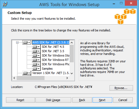Open install option dropdown for SDK for Windows RT

click(x=36, y=60)
